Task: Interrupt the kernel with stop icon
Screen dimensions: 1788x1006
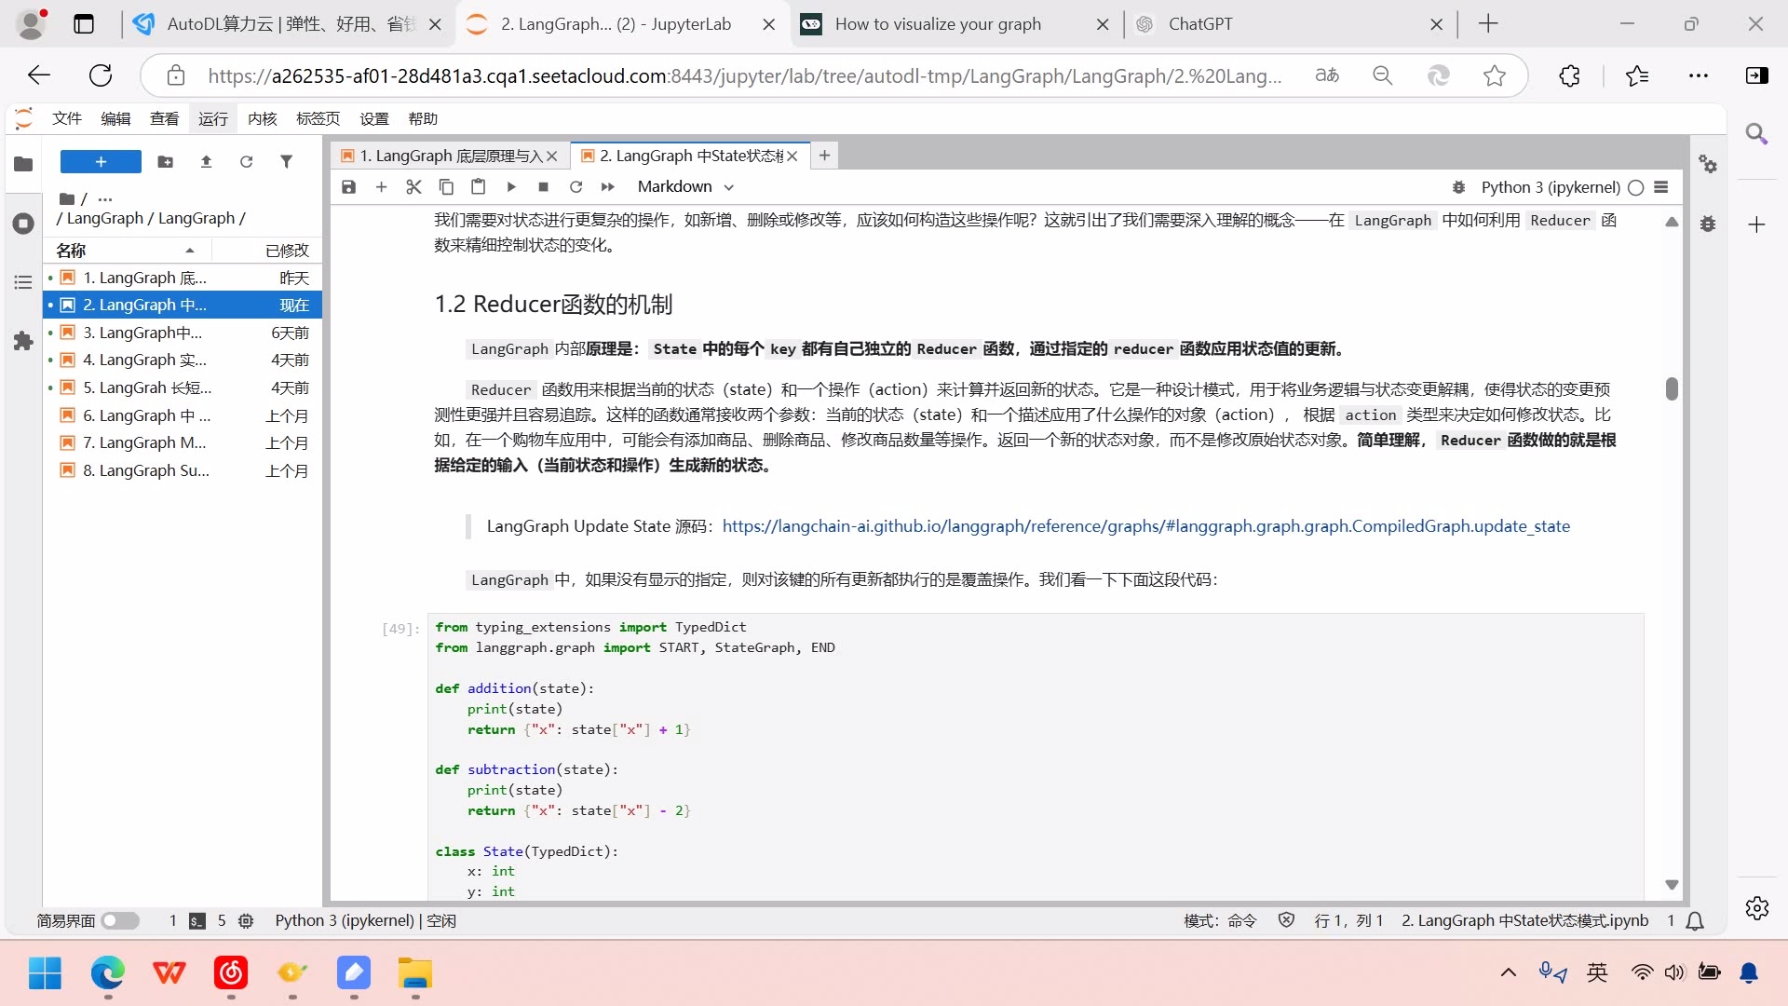Action: (544, 186)
